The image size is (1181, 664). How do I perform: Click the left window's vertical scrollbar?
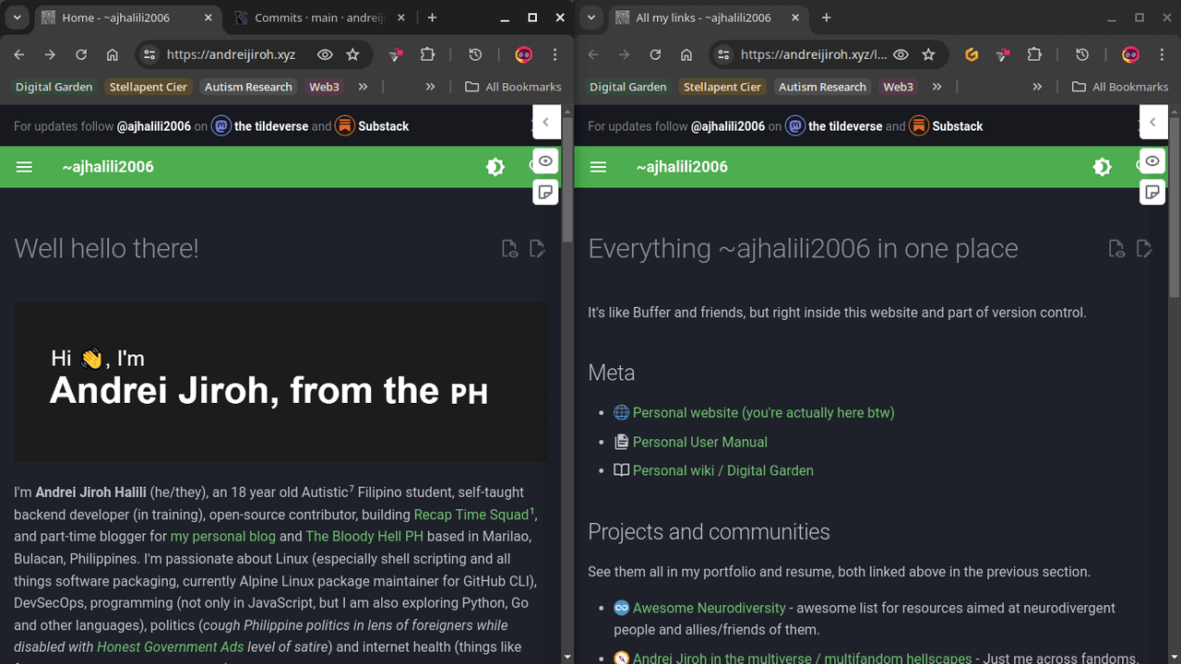[x=567, y=369]
